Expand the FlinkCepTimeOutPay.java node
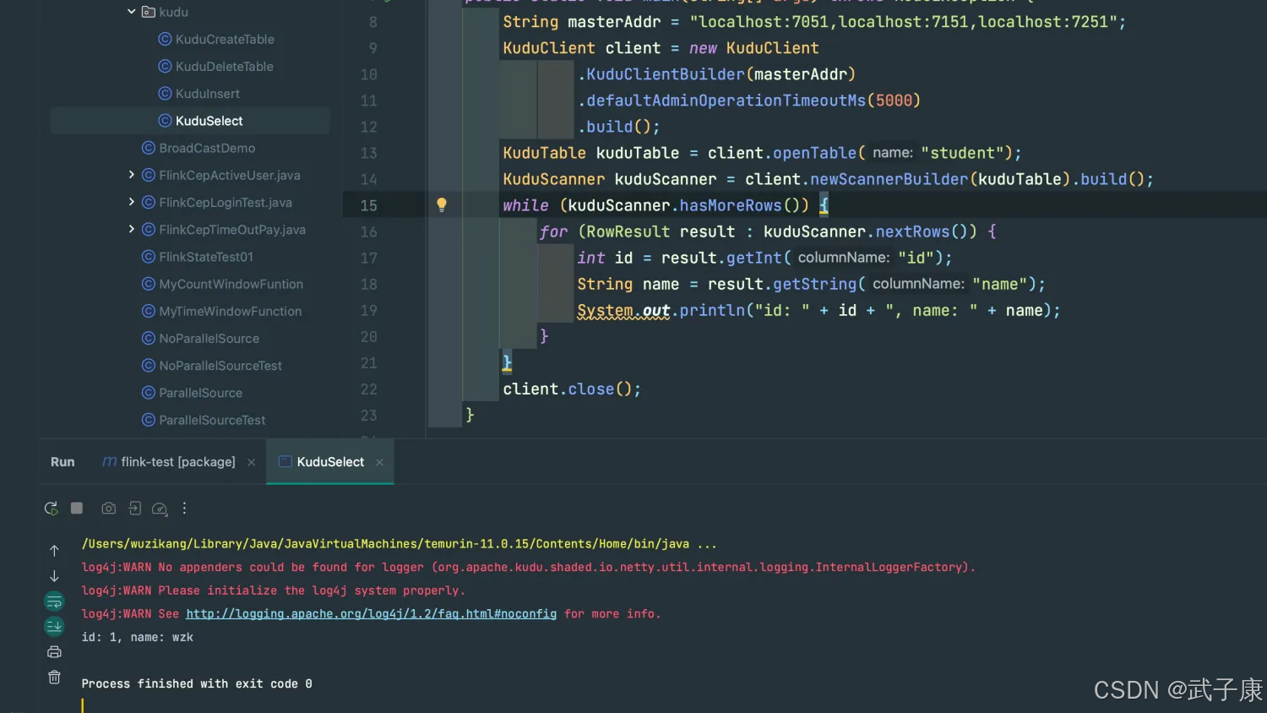Screen dimensions: 1267x713 pos(131,229)
